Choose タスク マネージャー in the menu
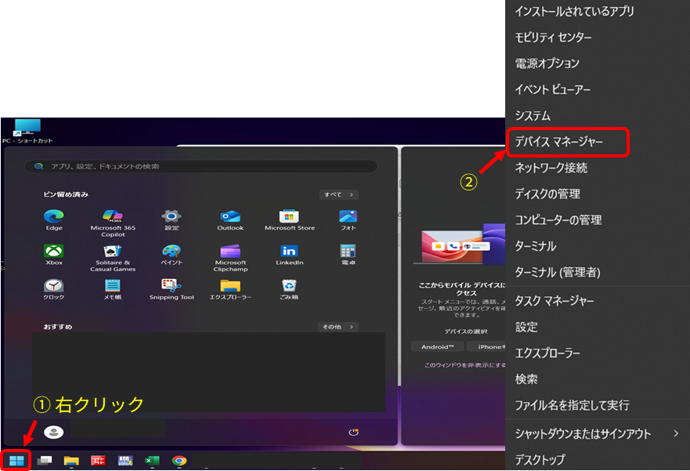The height and width of the screenshot is (471, 690). point(555,301)
